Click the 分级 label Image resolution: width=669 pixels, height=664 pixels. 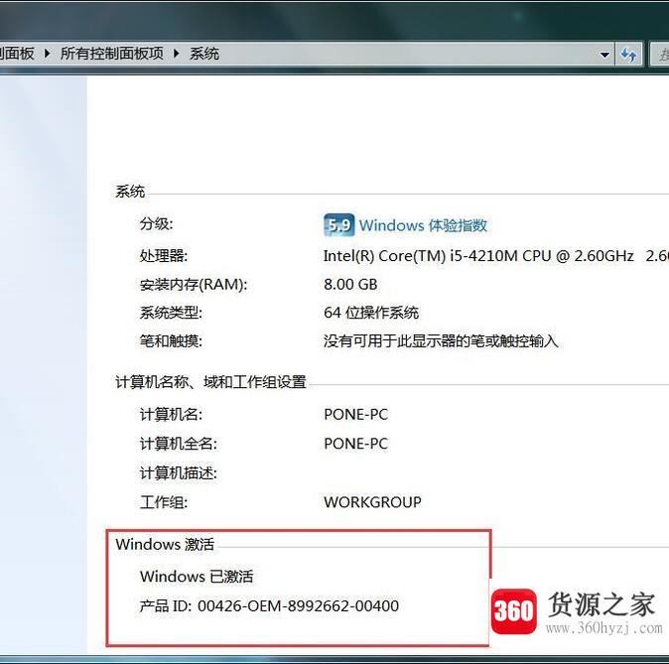click(x=156, y=223)
